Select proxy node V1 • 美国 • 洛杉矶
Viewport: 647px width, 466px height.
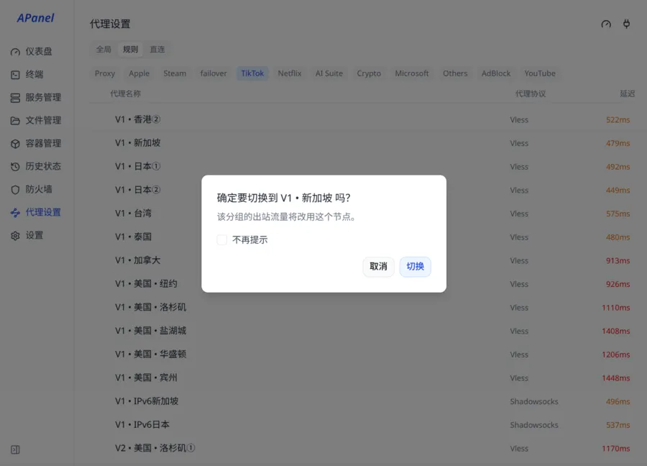(362, 308)
